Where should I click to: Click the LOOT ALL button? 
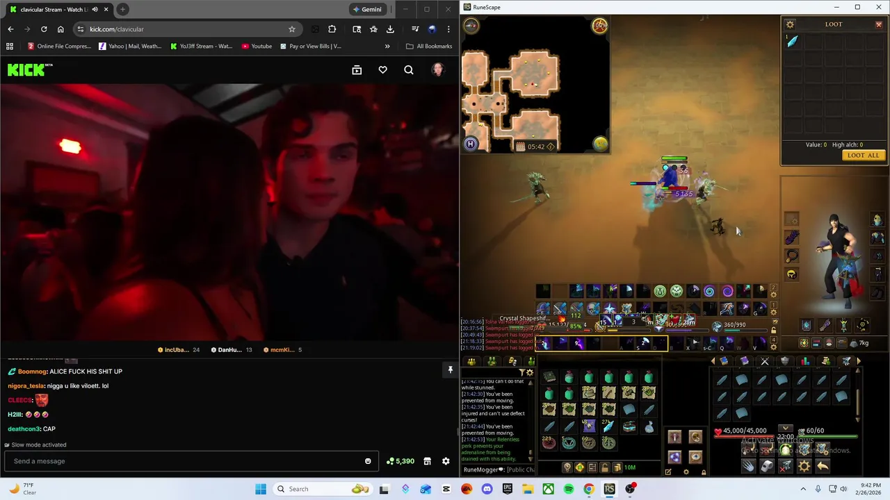click(x=863, y=155)
